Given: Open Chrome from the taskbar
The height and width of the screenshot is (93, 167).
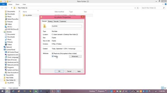Looking at the screenshot, I should tap(30, 91).
